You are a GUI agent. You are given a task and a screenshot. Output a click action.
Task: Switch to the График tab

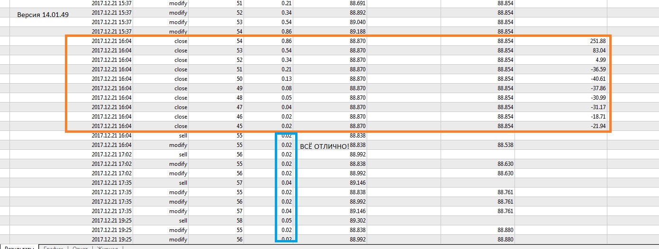click(x=54, y=248)
